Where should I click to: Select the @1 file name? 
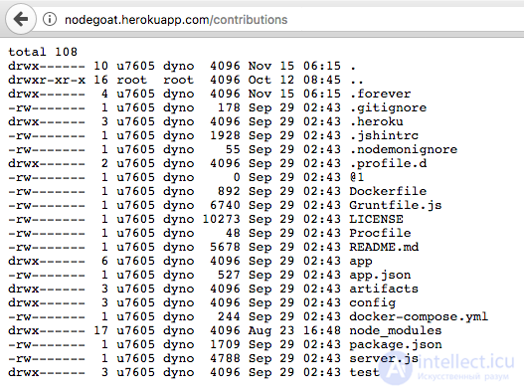click(357, 177)
